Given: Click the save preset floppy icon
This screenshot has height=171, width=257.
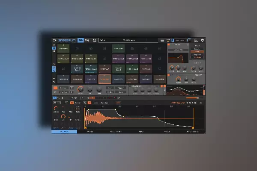Looking at the screenshot, I should coord(94,40).
